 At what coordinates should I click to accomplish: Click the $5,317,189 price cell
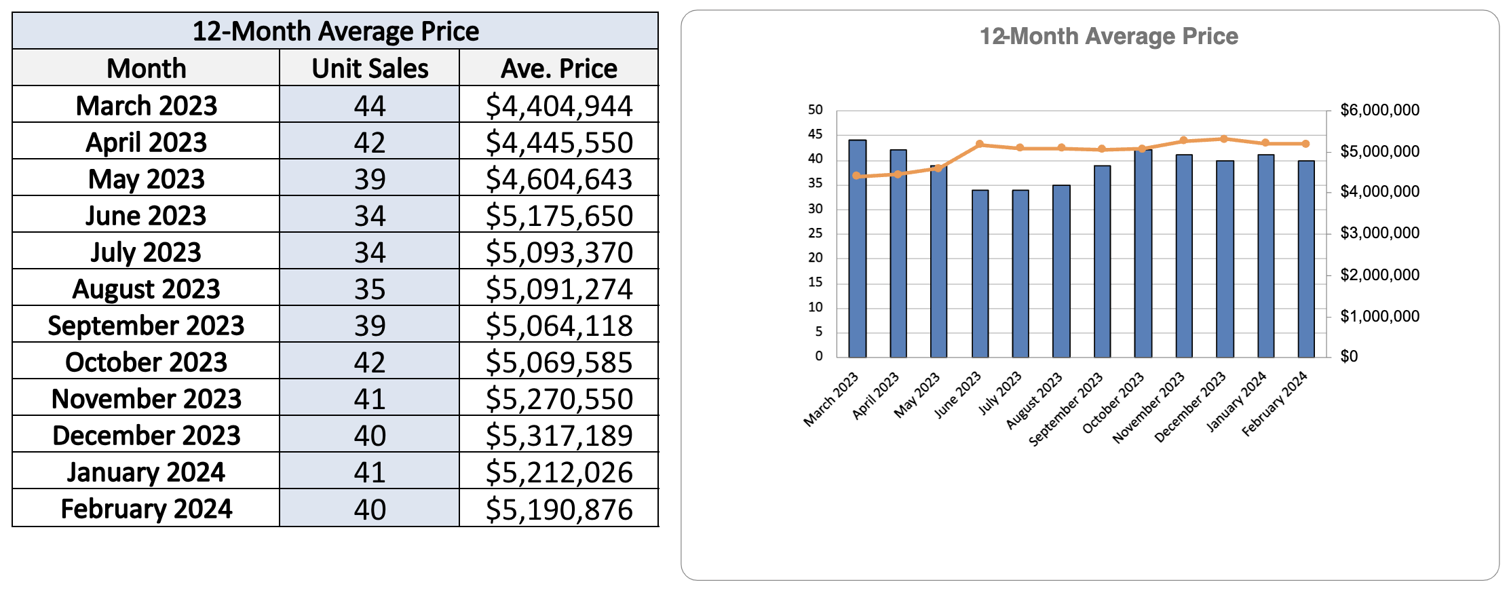pos(559,434)
